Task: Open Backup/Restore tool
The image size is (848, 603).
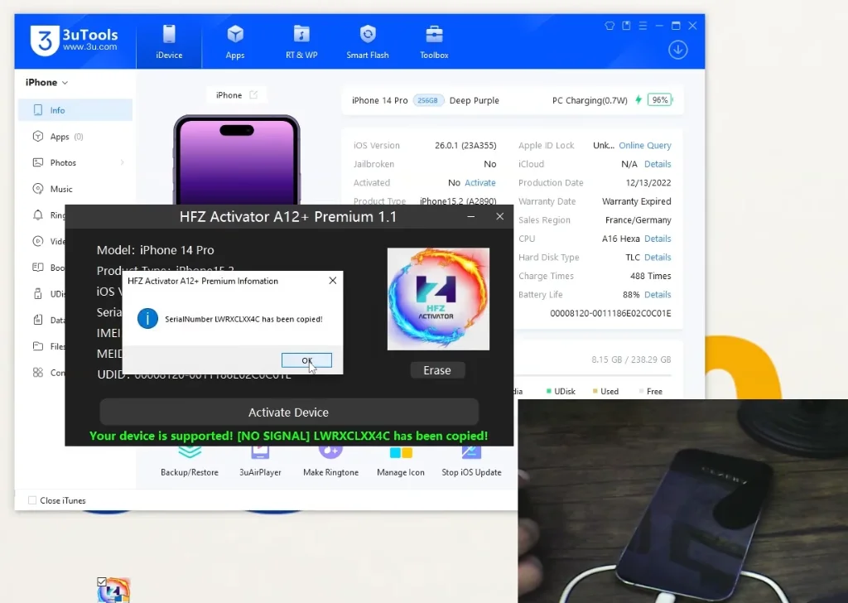Action: (190, 462)
